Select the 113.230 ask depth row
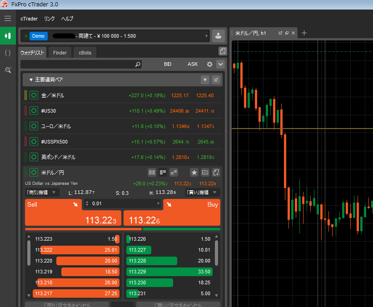 pyautogui.click(x=169, y=283)
